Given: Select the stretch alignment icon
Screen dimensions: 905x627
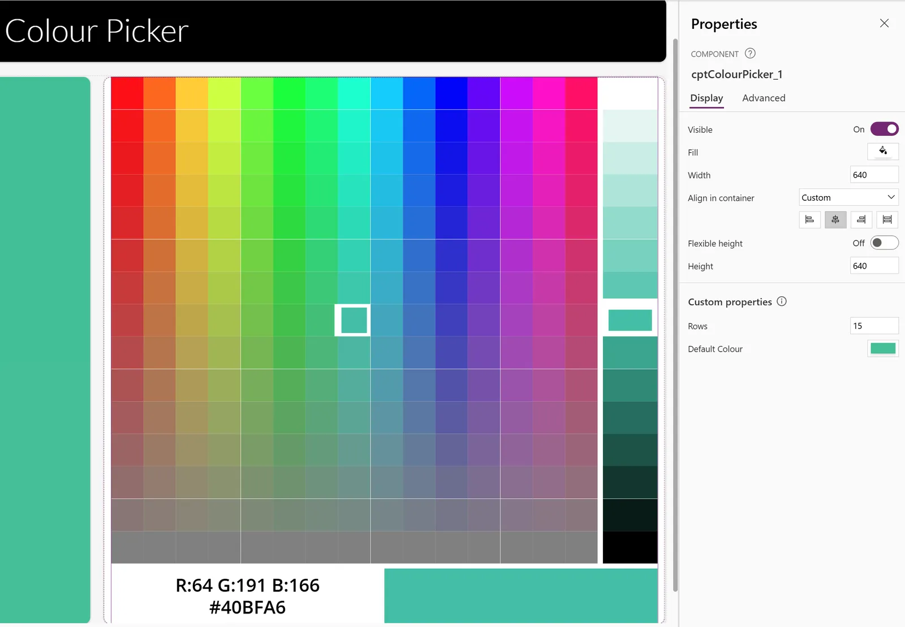Looking at the screenshot, I should pos(887,219).
